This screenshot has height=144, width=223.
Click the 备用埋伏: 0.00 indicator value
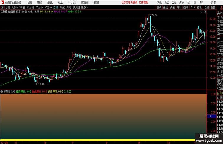pyautogui.click(x=23, y=92)
